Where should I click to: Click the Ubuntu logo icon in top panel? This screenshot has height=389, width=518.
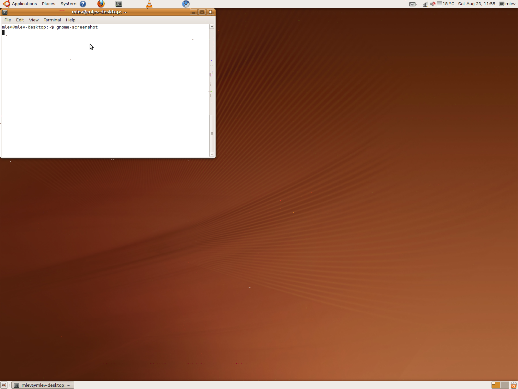pos(6,4)
